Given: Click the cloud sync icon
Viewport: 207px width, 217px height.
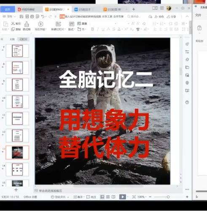Looking at the screenshot, I should [x=150, y=17].
